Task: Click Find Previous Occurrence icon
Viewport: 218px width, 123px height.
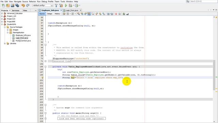Action: tap(82, 14)
